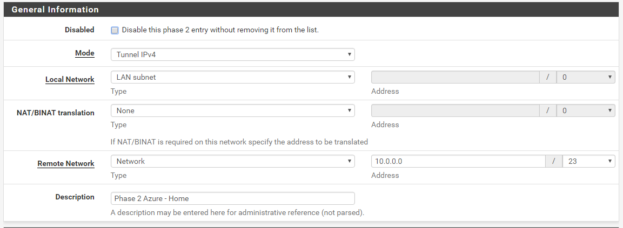This screenshot has width=623, height=228.
Task: Click the NAT/BINAT translation address field
Action: pos(455,110)
